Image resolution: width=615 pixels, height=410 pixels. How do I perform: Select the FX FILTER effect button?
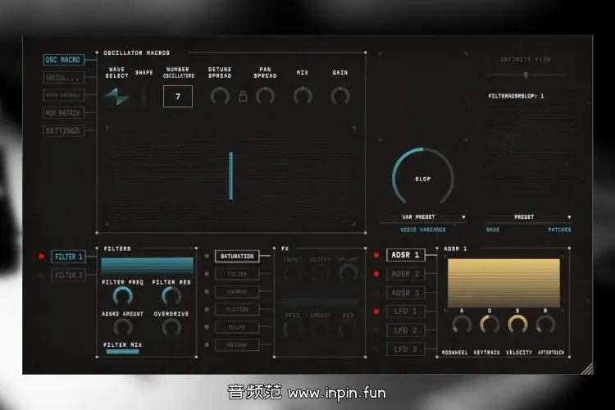click(x=237, y=274)
